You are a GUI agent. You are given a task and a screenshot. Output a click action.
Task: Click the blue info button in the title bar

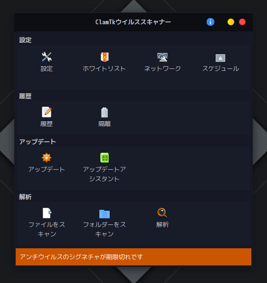[210, 22]
